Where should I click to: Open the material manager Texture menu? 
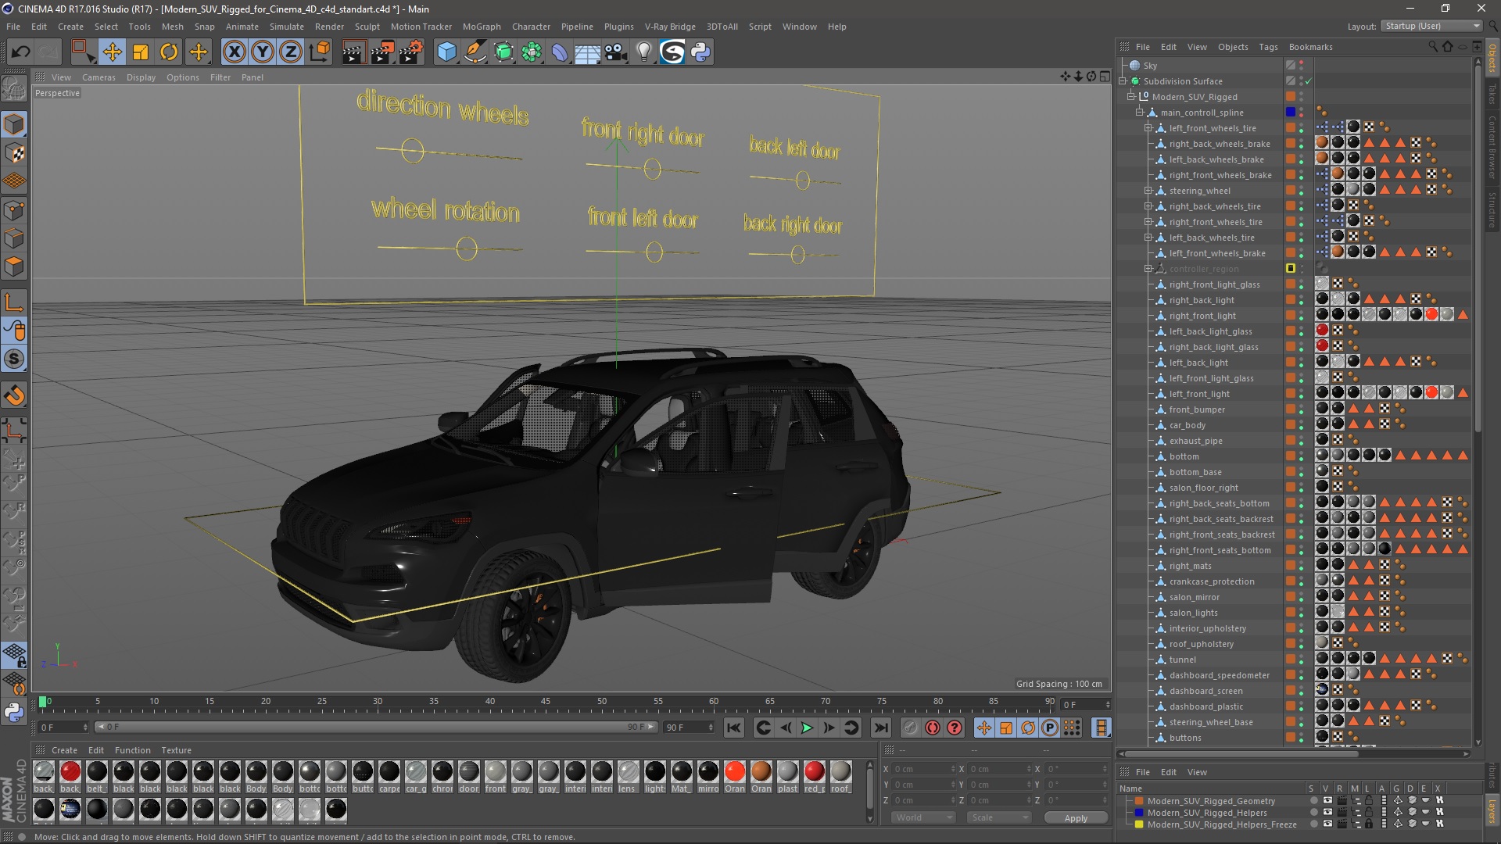[176, 750]
